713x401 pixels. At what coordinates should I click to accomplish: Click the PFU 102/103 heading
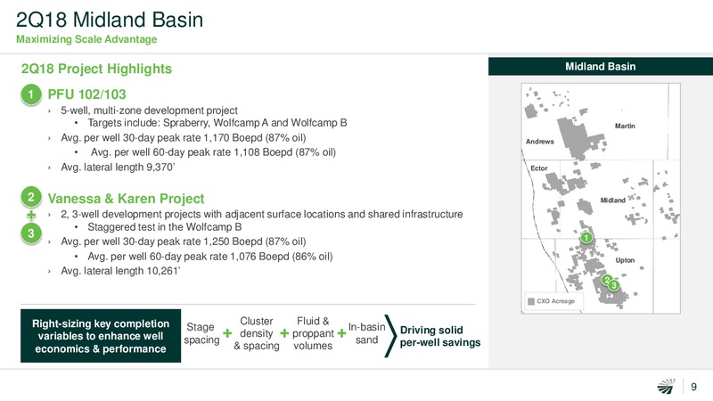pos(86,94)
